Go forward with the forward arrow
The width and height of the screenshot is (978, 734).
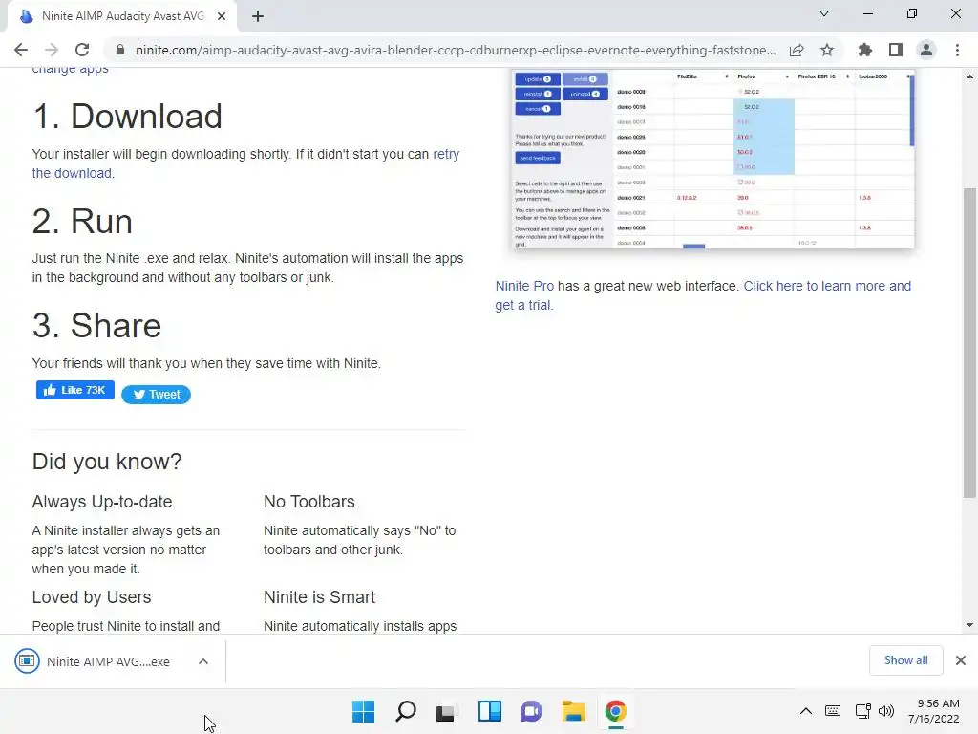52,50
